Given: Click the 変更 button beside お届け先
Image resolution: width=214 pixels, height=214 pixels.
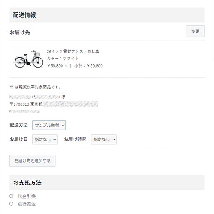Looking at the screenshot, I should pyautogui.click(x=195, y=31).
